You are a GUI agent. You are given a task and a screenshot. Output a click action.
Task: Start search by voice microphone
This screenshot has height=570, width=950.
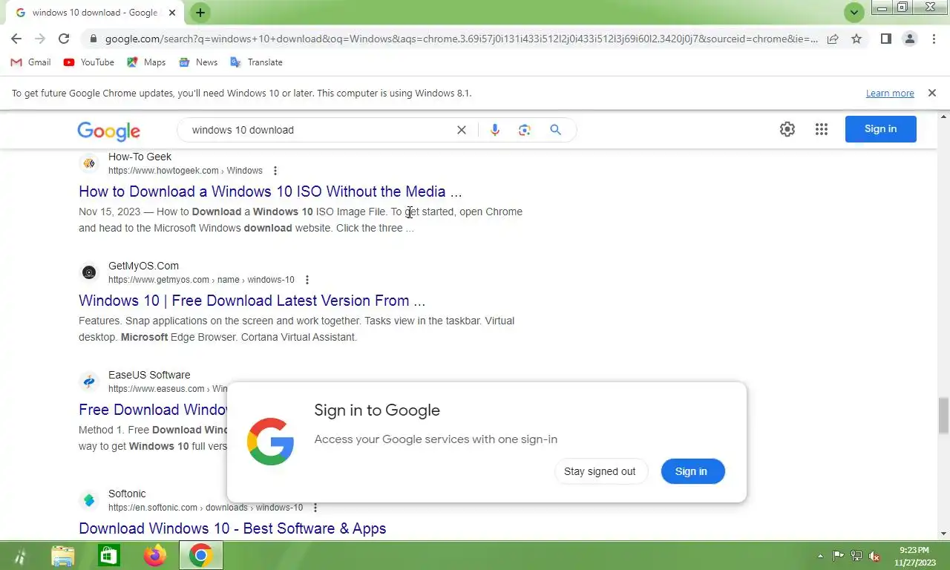[495, 130]
